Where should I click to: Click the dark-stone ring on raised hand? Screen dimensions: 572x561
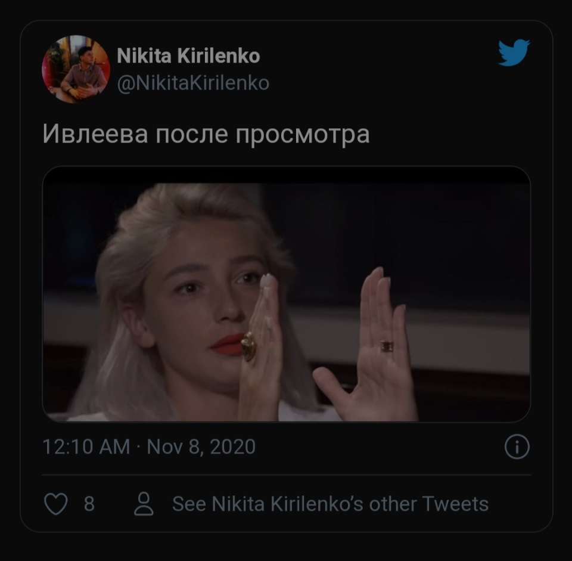[x=387, y=346]
